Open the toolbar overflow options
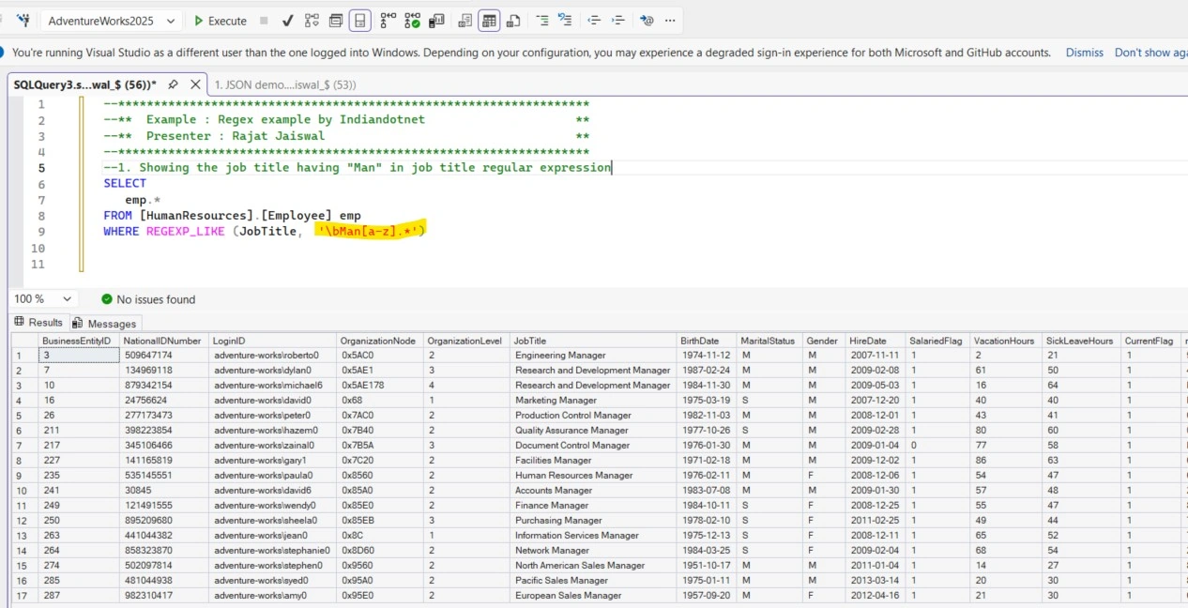1188x608 pixels. tap(671, 21)
